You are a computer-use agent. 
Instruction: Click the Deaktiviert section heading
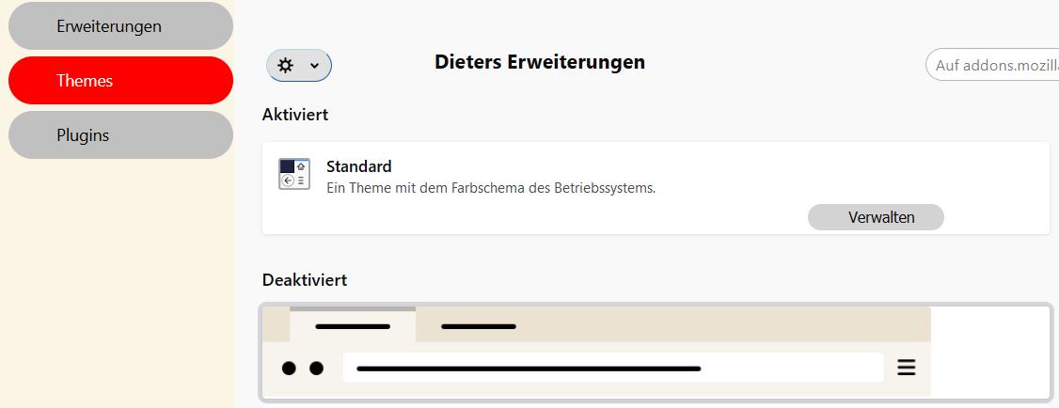305,280
